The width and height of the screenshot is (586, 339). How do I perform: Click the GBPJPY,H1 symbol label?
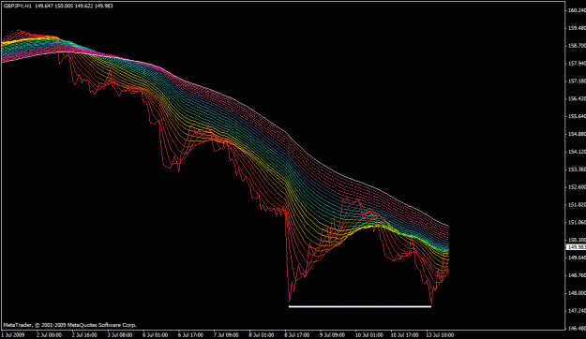click(17, 6)
